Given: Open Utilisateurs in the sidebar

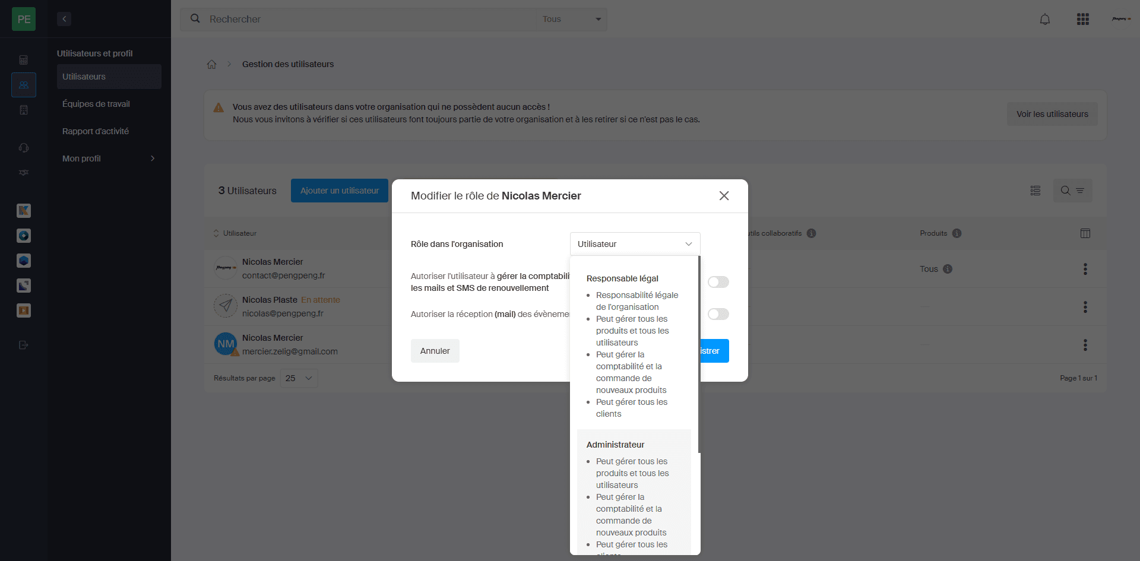Looking at the screenshot, I should 109,77.
